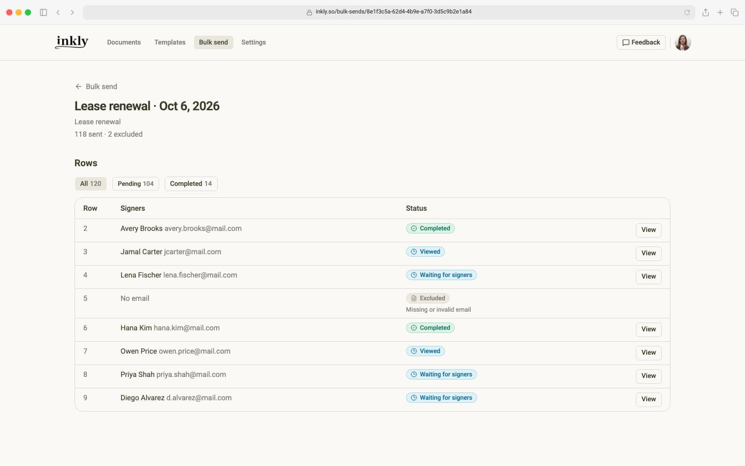This screenshot has width=745, height=466.
Task: Show tab overview icon in browser
Action: (734, 12)
